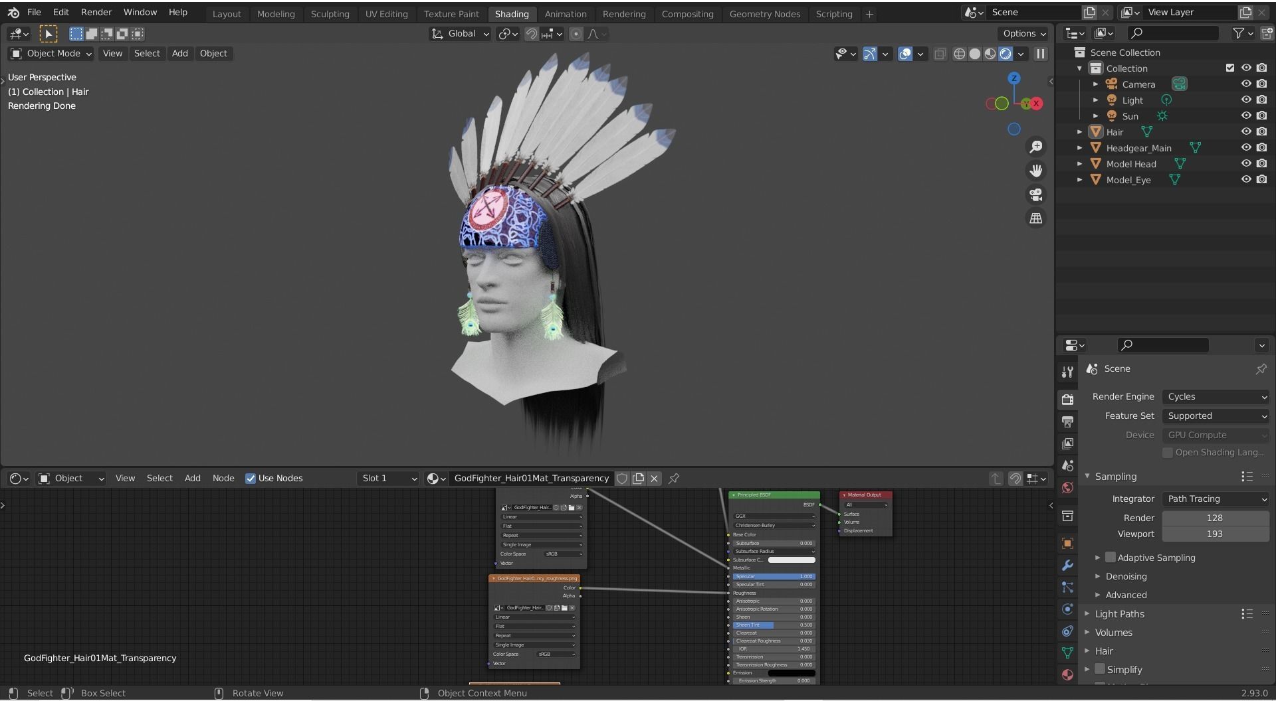This screenshot has width=1276, height=701.
Task: Click the Viewport samples field 193
Action: (1216, 534)
